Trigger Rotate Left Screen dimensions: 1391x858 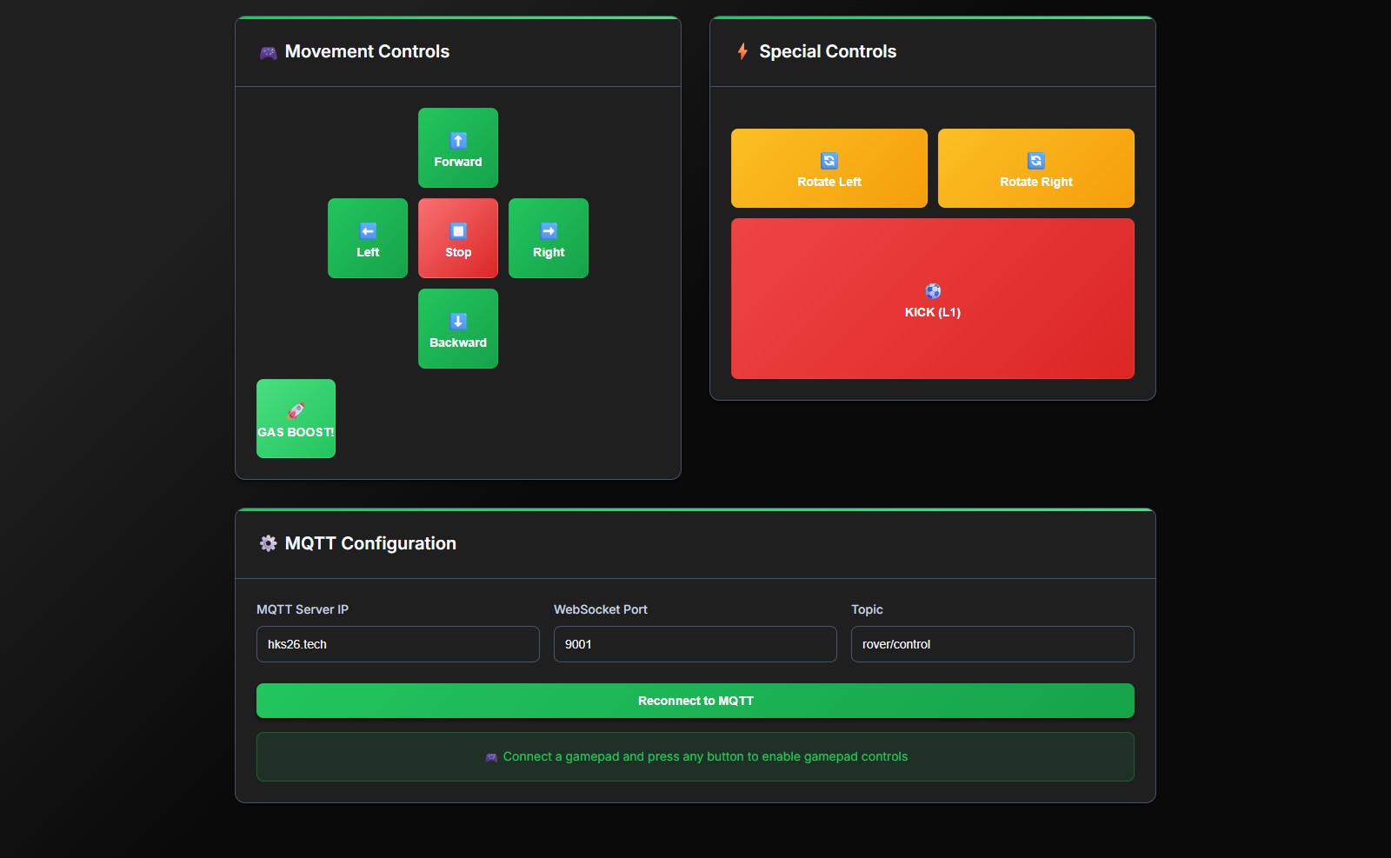(829, 168)
